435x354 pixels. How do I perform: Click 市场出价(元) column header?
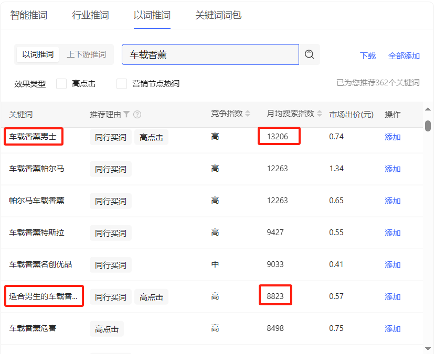coord(351,114)
